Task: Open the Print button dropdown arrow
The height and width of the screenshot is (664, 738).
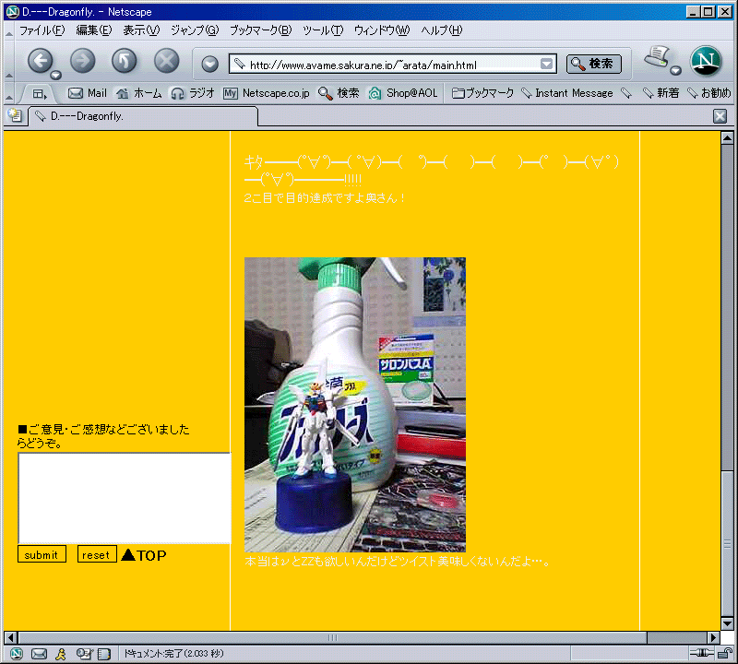Action: click(676, 71)
